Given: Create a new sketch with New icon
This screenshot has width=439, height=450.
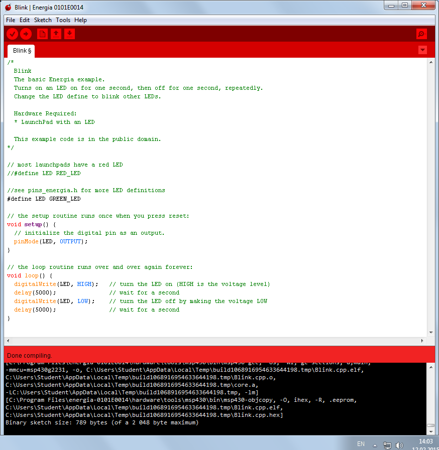Looking at the screenshot, I should pos(43,34).
